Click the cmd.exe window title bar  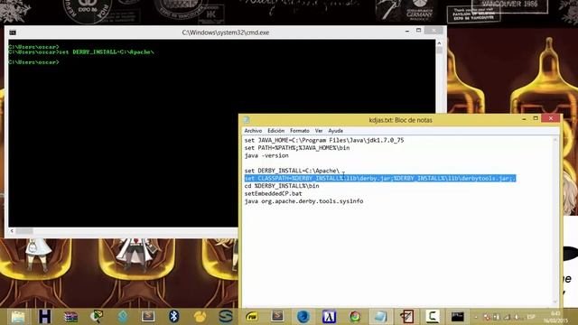[225, 32]
